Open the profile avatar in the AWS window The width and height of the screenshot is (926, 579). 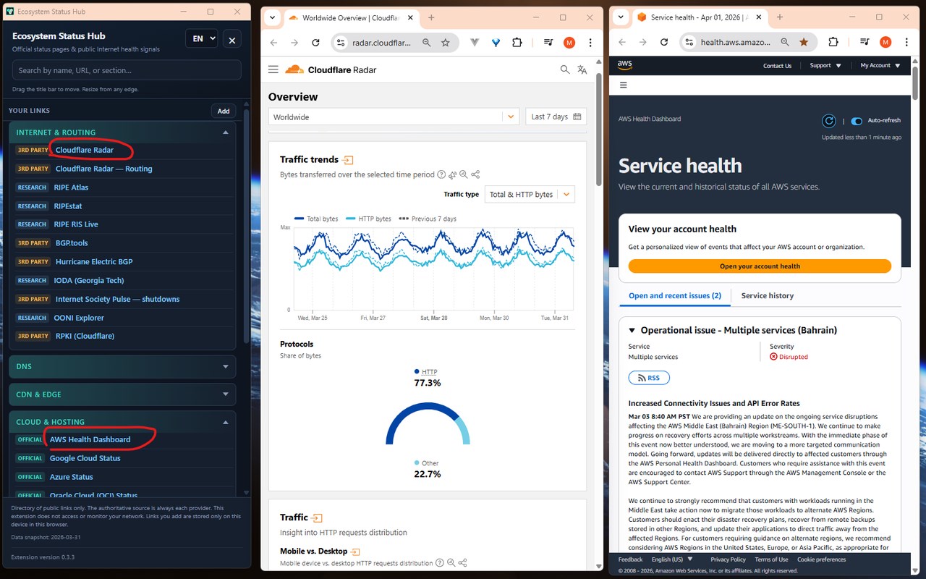[885, 43]
